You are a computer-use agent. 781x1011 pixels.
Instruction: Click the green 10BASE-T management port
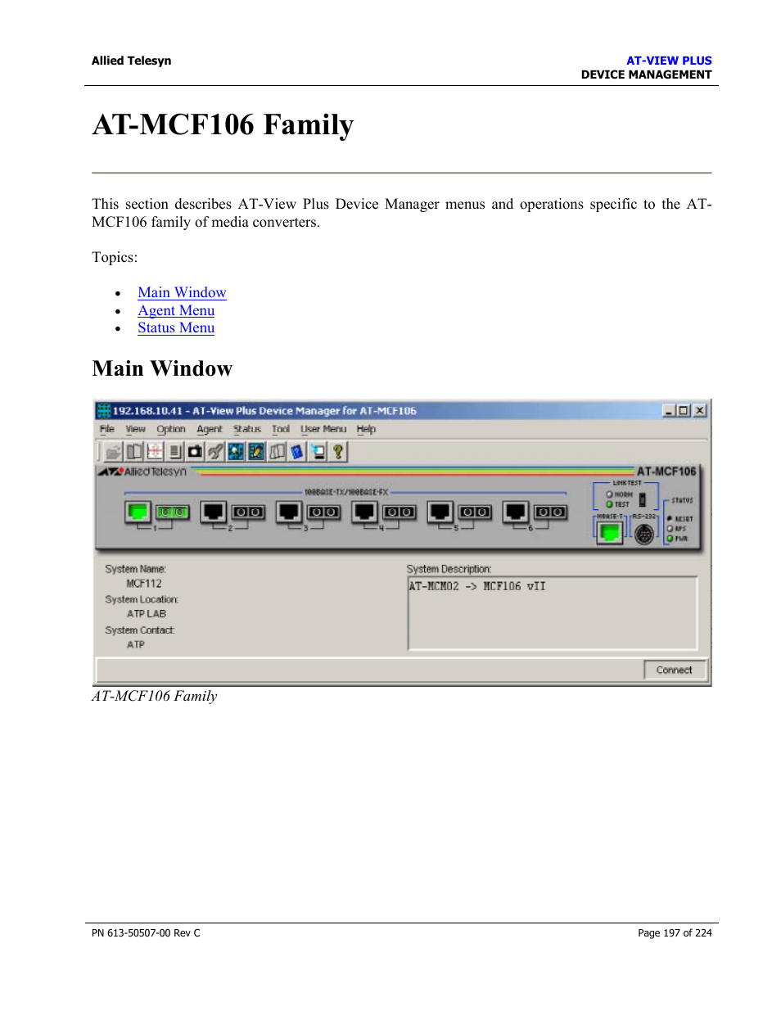tap(609, 533)
